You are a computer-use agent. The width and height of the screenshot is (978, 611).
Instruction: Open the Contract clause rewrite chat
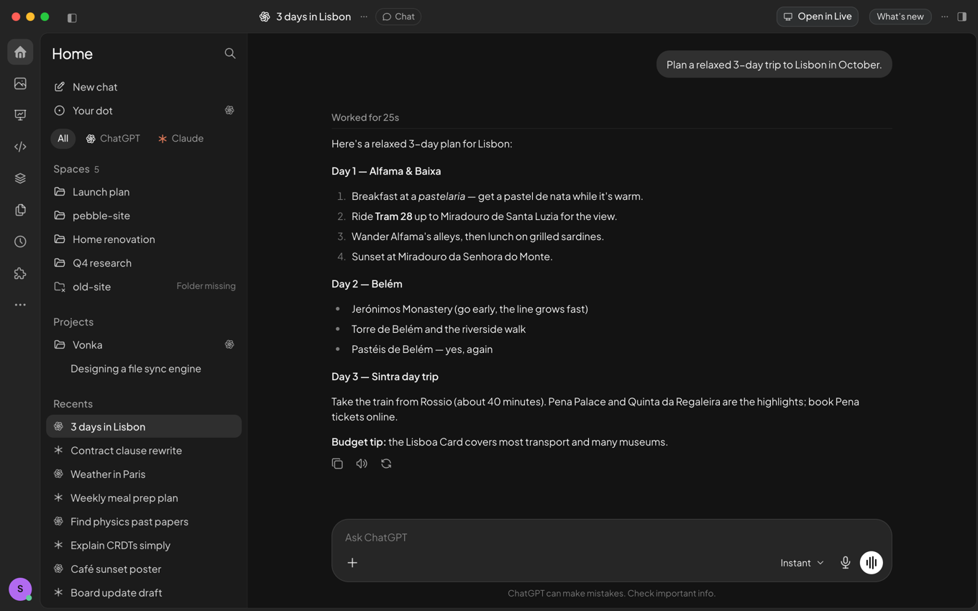coord(144,451)
